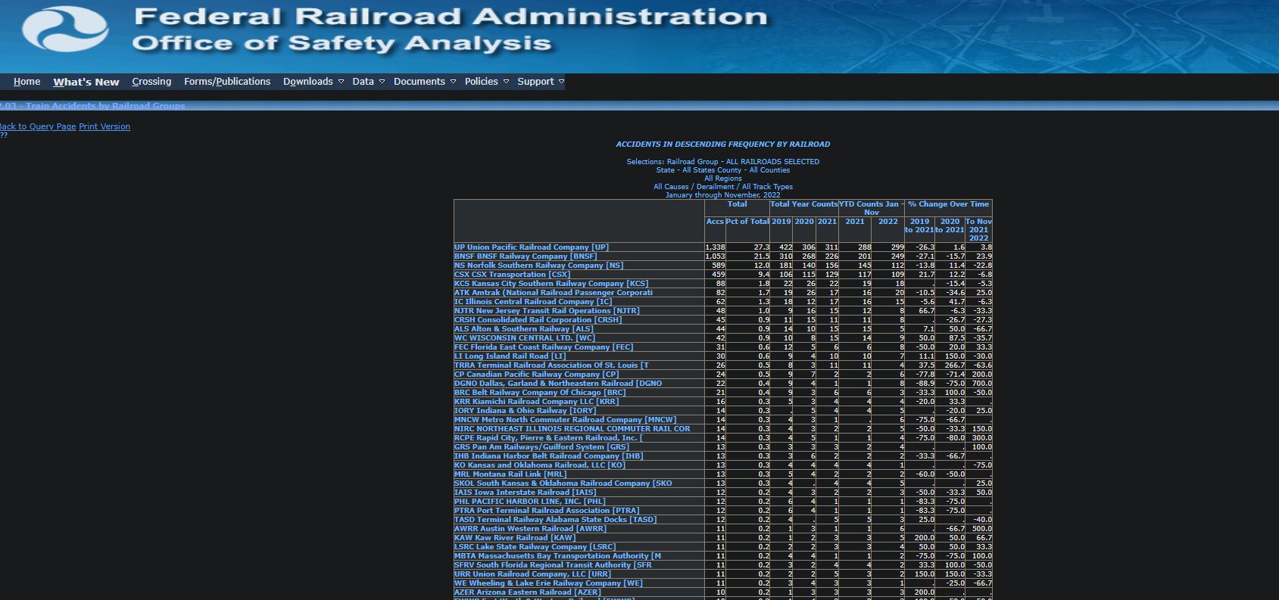Expand the Support dropdown menu
Screen dimensions: 1279x600
click(x=541, y=82)
